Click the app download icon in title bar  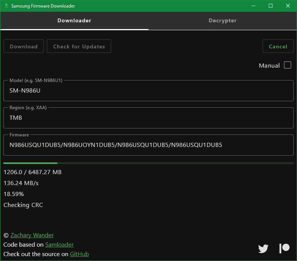pos(6,6)
